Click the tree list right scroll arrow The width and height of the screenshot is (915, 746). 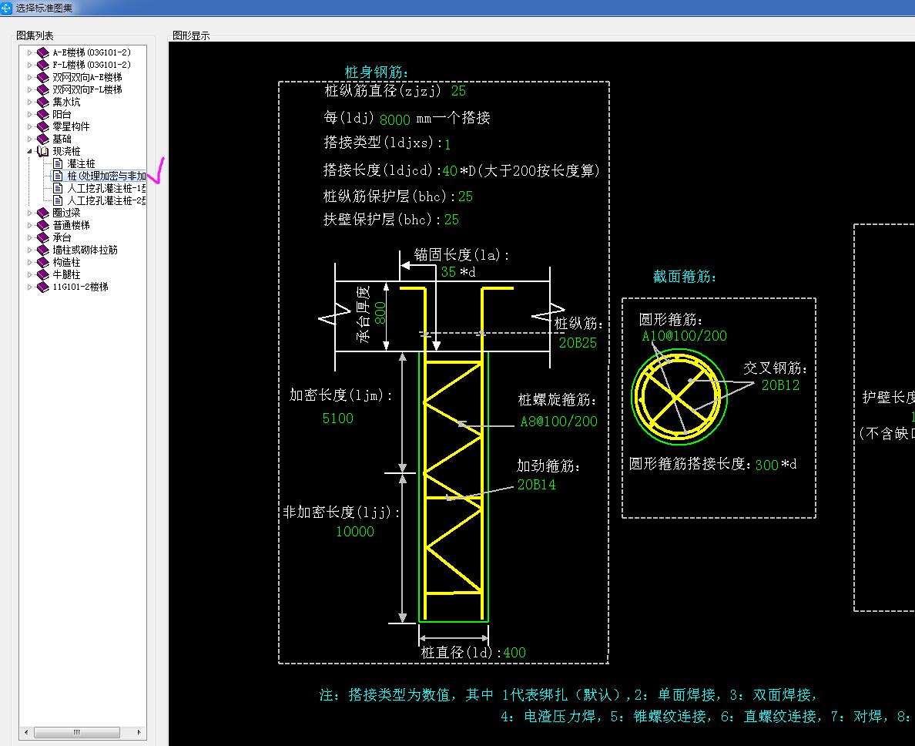point(139,732)
